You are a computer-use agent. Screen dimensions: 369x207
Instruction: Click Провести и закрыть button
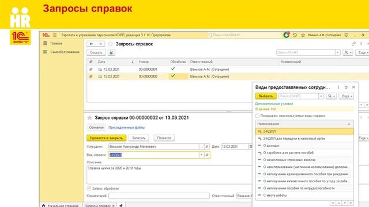106,138
